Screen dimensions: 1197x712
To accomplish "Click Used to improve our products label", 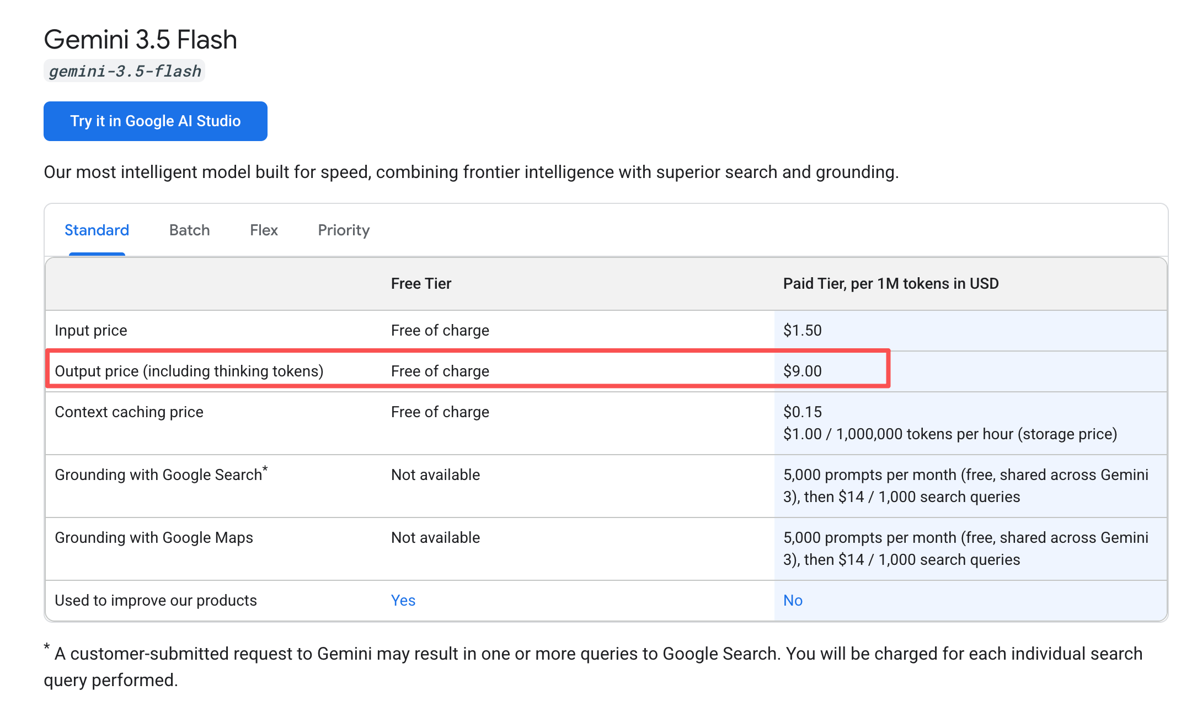I will coord(156,600).
